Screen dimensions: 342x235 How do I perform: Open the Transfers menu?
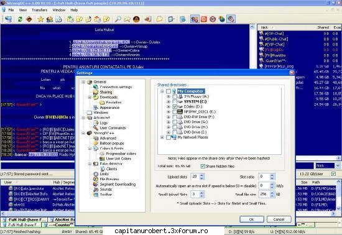click(39, 10)
